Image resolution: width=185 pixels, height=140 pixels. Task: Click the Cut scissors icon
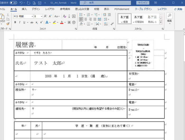click(x=8, y=15)
